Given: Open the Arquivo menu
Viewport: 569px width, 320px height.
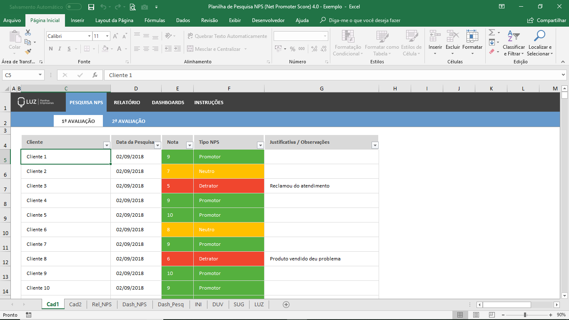Looking at the screenshot, I should 12,20.
